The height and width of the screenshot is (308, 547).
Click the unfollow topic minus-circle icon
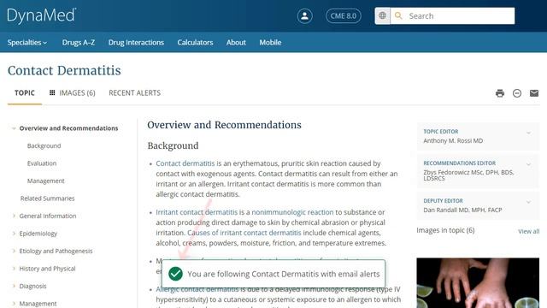click(517, 93)
